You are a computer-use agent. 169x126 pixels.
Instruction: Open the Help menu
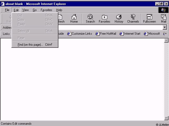pyautogui.click(x=59, y=10)
